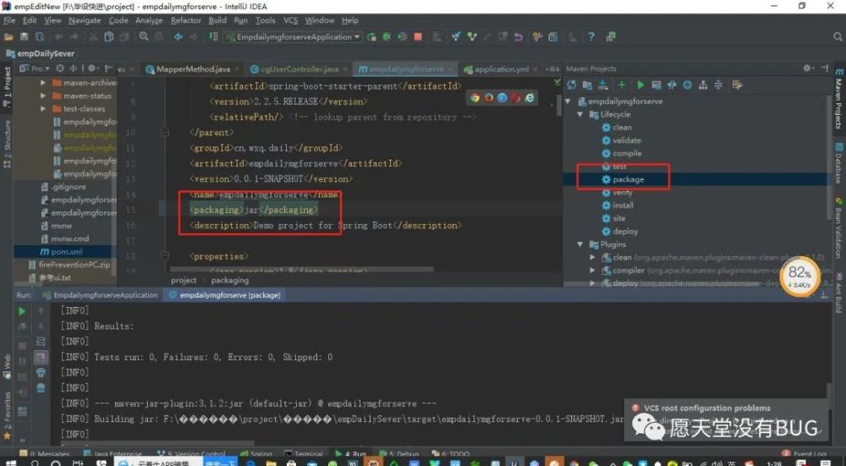Toggle soft-wrap in Run console sidebar
Viewport: 846px width, 466px height.
click(x=41, y=342)
